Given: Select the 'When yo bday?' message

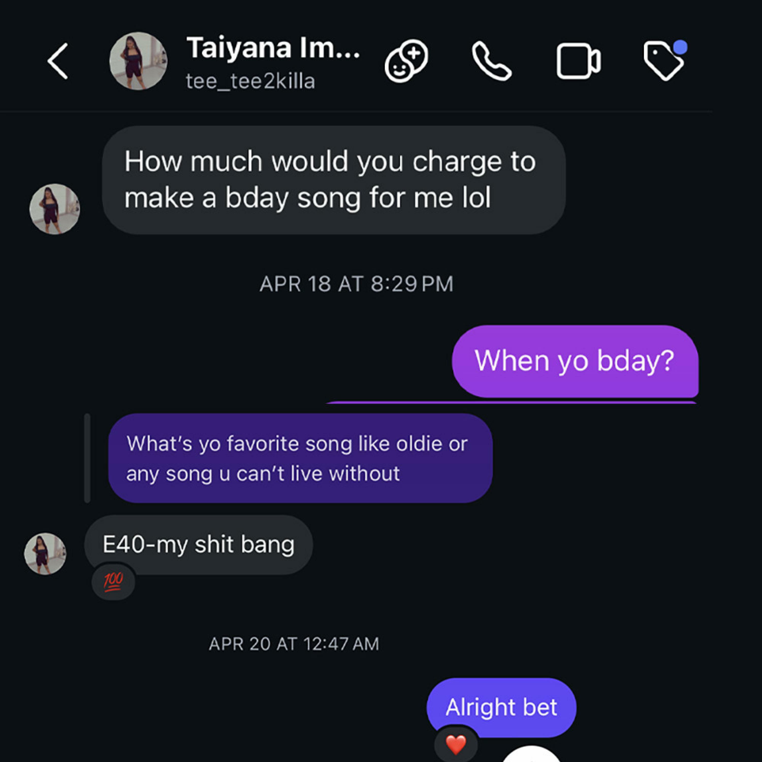Looking at the screenshot, I should tap(575, 360).
